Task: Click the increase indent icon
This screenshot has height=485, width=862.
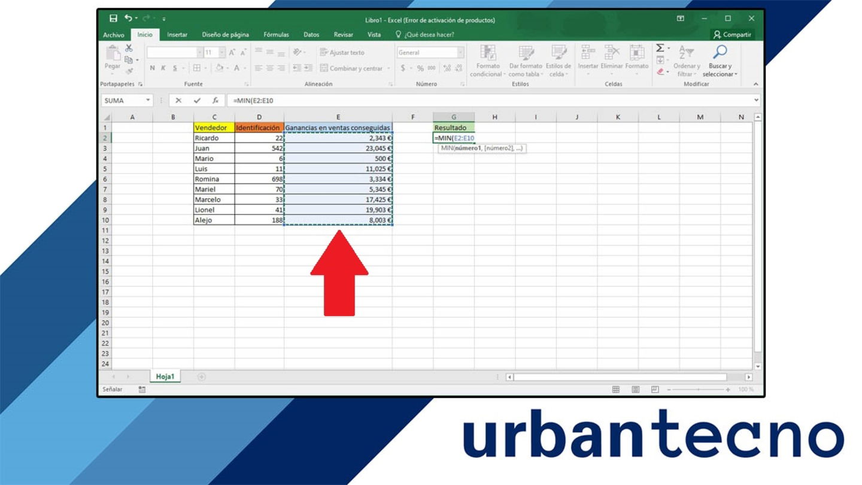Action: (x=308, y=68)
